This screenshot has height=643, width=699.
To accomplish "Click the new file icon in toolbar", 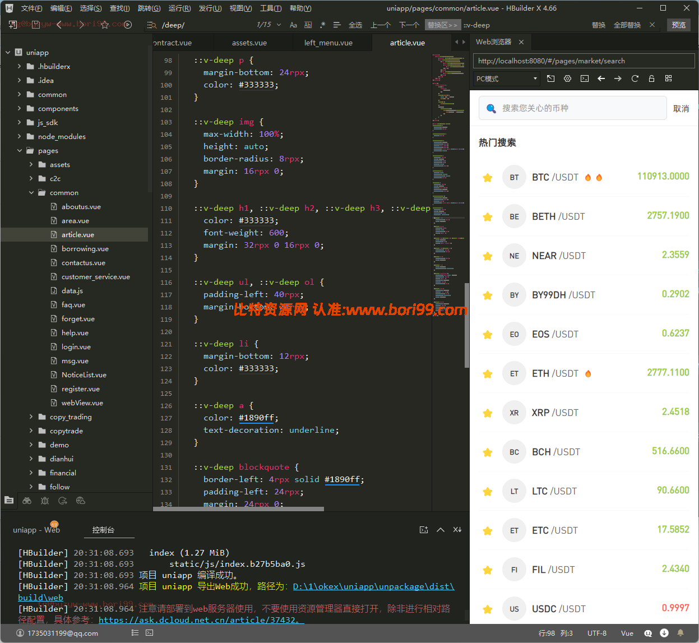I will pyautogui.click(x=13, y=25).
